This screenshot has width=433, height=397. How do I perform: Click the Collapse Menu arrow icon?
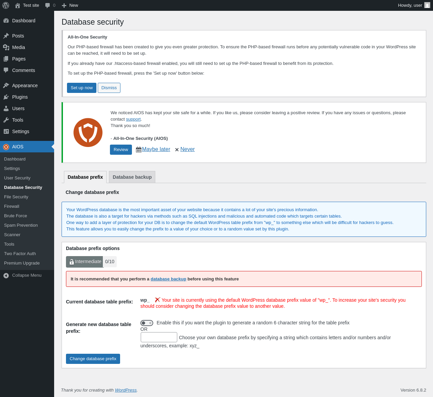pyautogui.click(x=6, y=275)
